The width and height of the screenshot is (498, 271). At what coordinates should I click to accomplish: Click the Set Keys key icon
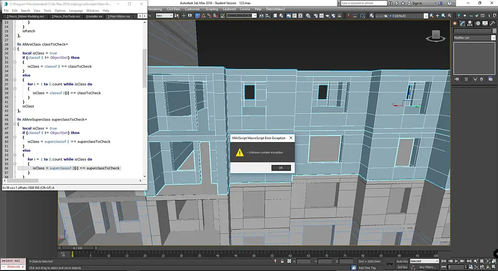click(x=389, y=264)
